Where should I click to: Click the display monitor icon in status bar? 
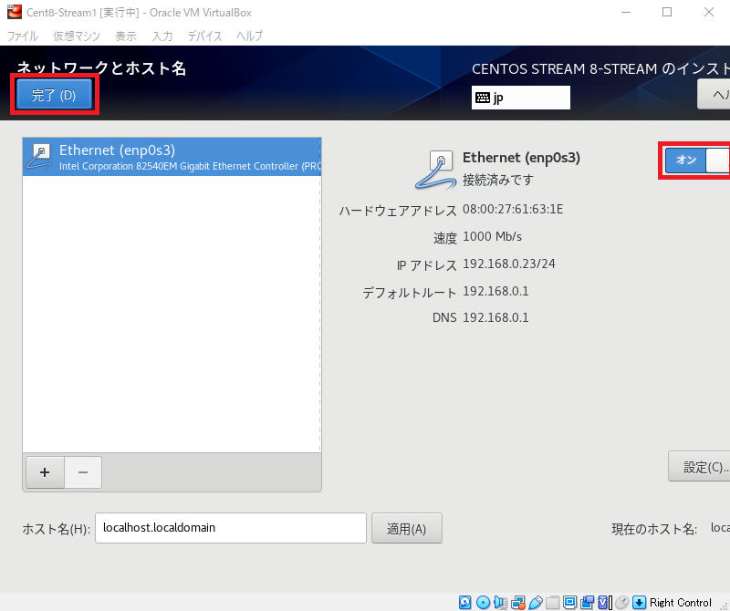pyautogui.click(x=569, y=602)
